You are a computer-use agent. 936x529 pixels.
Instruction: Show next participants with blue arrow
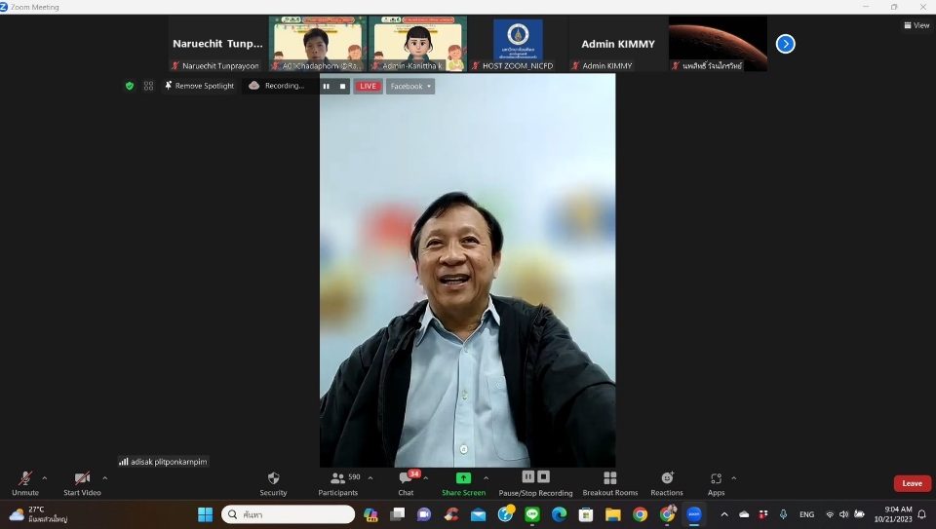786,44
